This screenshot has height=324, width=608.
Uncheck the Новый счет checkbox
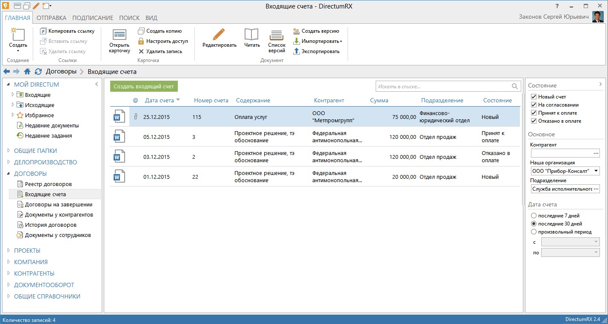coord(534,97)
